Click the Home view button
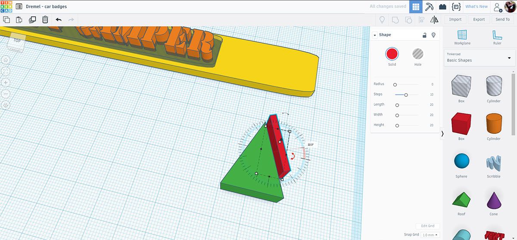Screen dimensions: 517x240 point(6,60)
